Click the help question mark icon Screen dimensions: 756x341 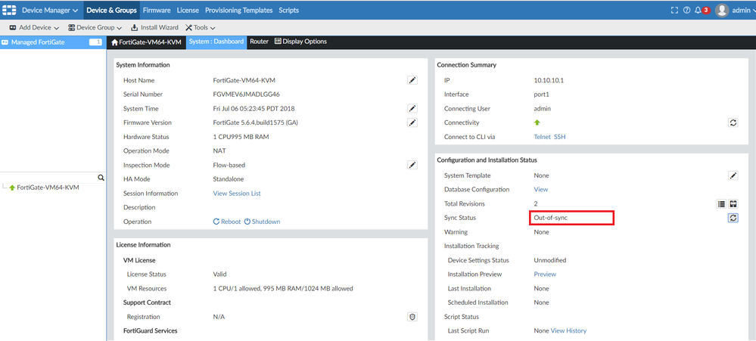coord(686,11)
